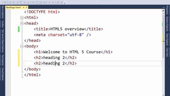Click the vertical scrollbar up arrow

163,14
